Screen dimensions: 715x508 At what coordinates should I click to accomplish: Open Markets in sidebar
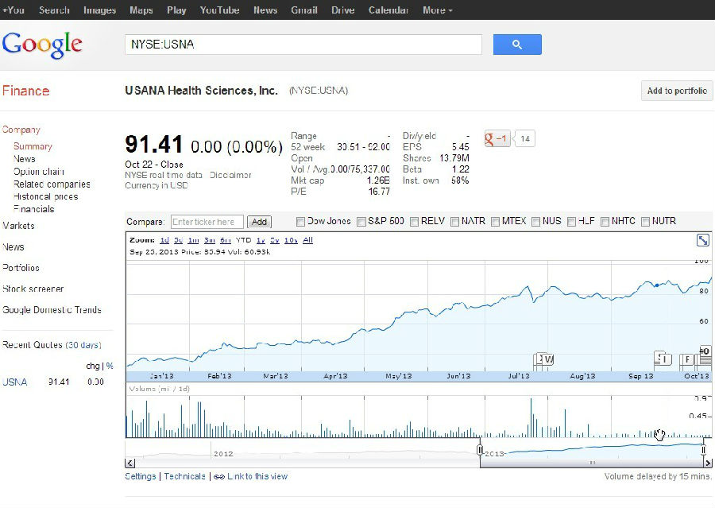pos(18,226)
